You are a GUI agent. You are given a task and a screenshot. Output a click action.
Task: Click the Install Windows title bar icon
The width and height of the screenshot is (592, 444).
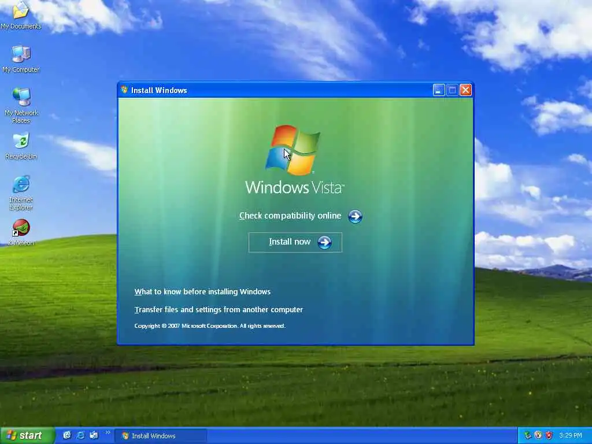(x=124, y=90)
